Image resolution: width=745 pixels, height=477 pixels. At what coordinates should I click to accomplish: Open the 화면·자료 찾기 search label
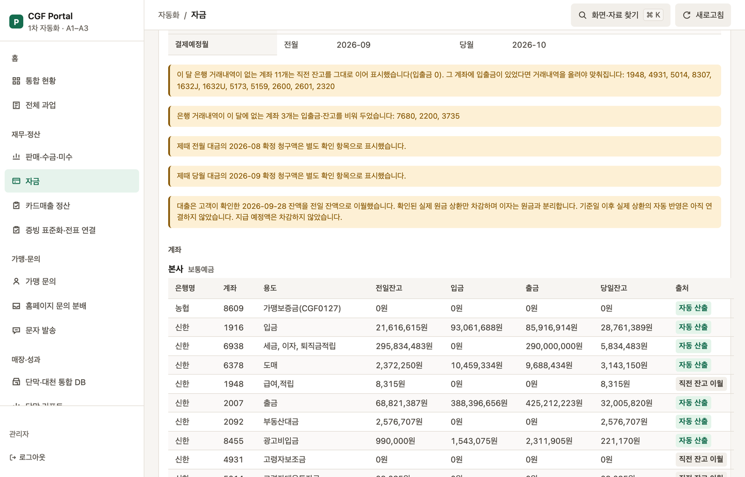click(615, 15)
